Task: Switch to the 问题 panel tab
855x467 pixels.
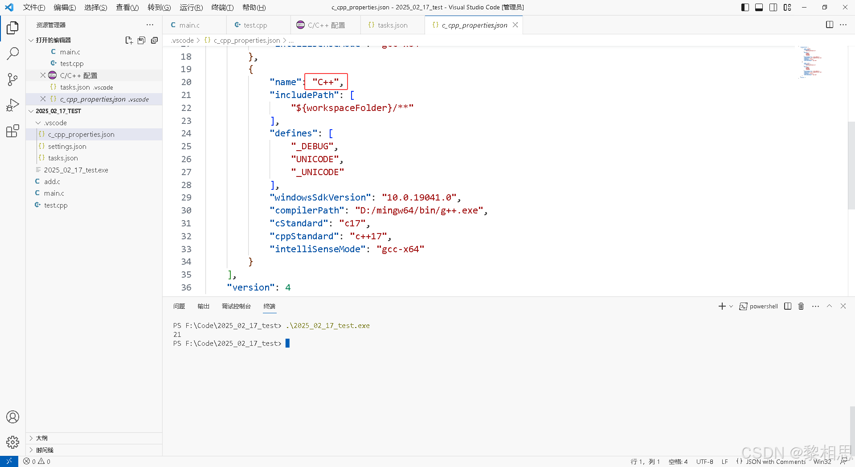Action: [179, 306]
